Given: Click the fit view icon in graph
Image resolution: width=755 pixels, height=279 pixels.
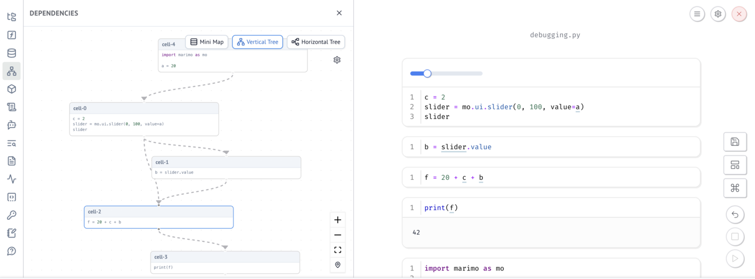Looking at the screenshot, I should click(x=338, y=250).
